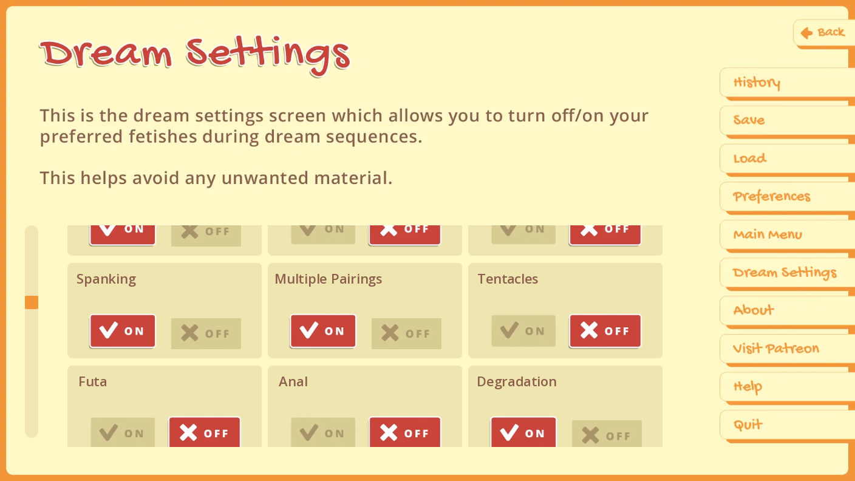This screenshot has width=855, height=481.
Task: Enable Degradation with ON toggle
Action: (523, 433)
